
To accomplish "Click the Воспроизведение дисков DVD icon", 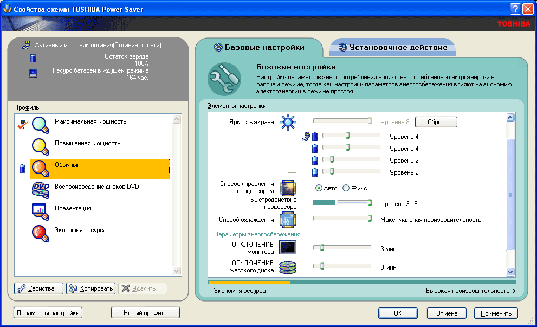I will [x=41, y=190].
